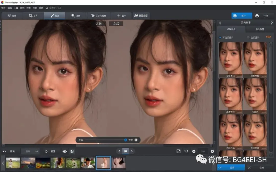Image resolution: width=276 pixels, height=172 pixels.
Task: Collapse the filmstrip with the left chevron
Action: point(3,163)
